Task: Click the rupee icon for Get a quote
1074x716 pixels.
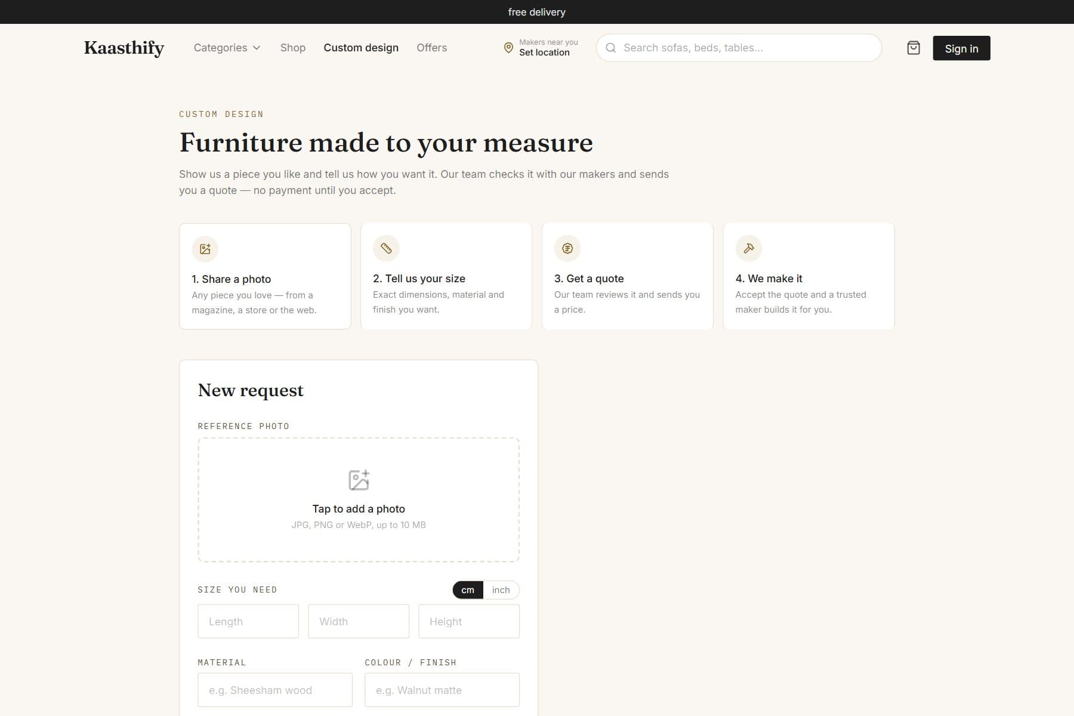Action: coord(567,248)
